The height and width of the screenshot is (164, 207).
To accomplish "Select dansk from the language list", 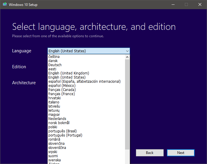I will pyautogui.click(x=86, y=61).
